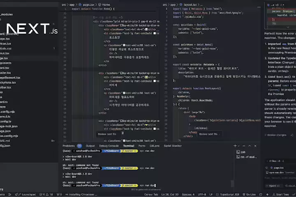296x197 pixels.
Task: Click the @ add context icon in chat
Action: (x=266, y=167)
